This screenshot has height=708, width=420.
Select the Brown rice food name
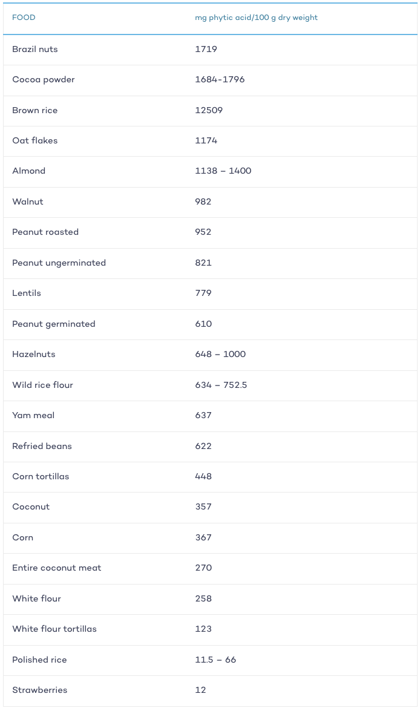tap(34, 110)
